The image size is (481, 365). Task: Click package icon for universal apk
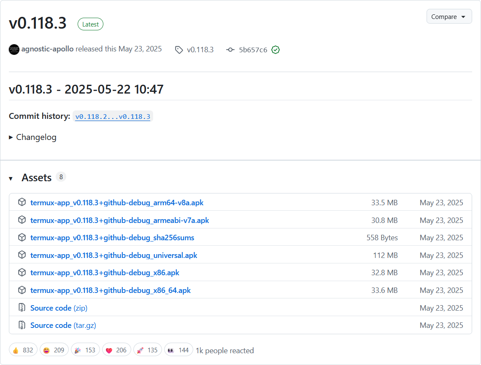coord(22,255)
